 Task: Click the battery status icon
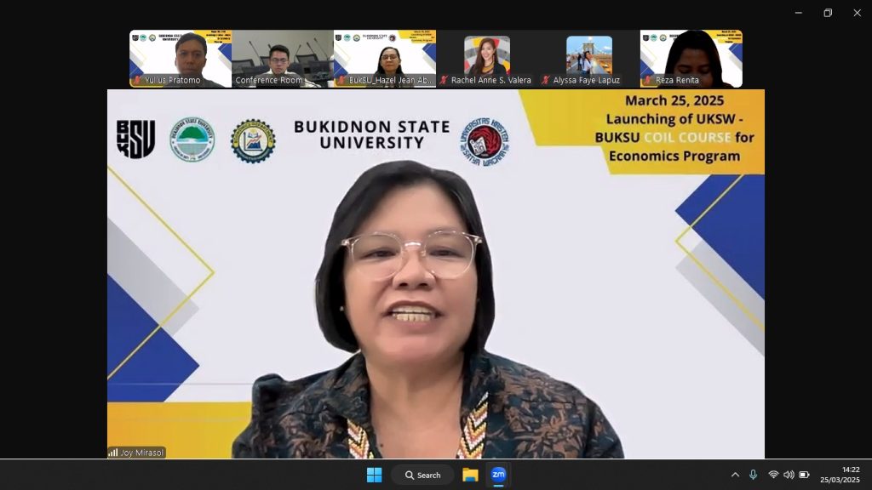click(804, 475)
